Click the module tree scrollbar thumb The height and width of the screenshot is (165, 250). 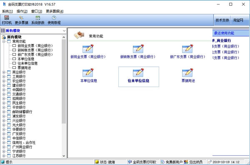click(x=64, y=81)
